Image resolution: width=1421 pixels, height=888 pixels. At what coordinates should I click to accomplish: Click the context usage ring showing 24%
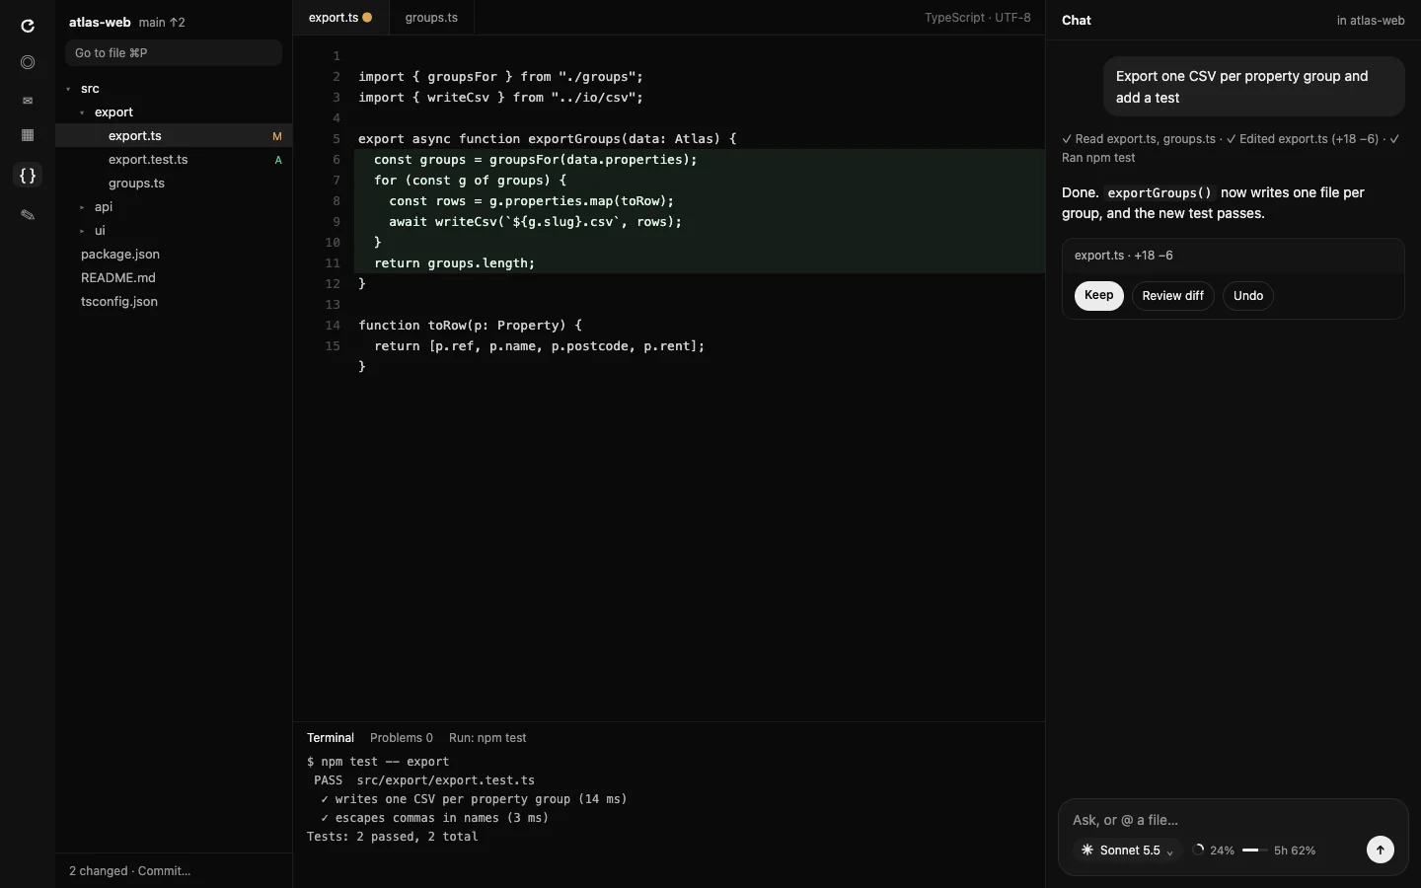[x=1198, y=850]
